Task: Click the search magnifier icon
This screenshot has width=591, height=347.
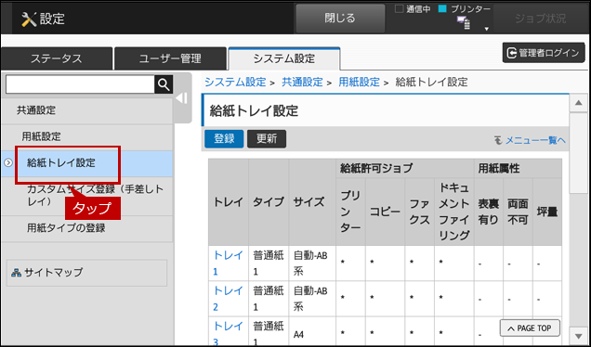Action: click(164, 84)
